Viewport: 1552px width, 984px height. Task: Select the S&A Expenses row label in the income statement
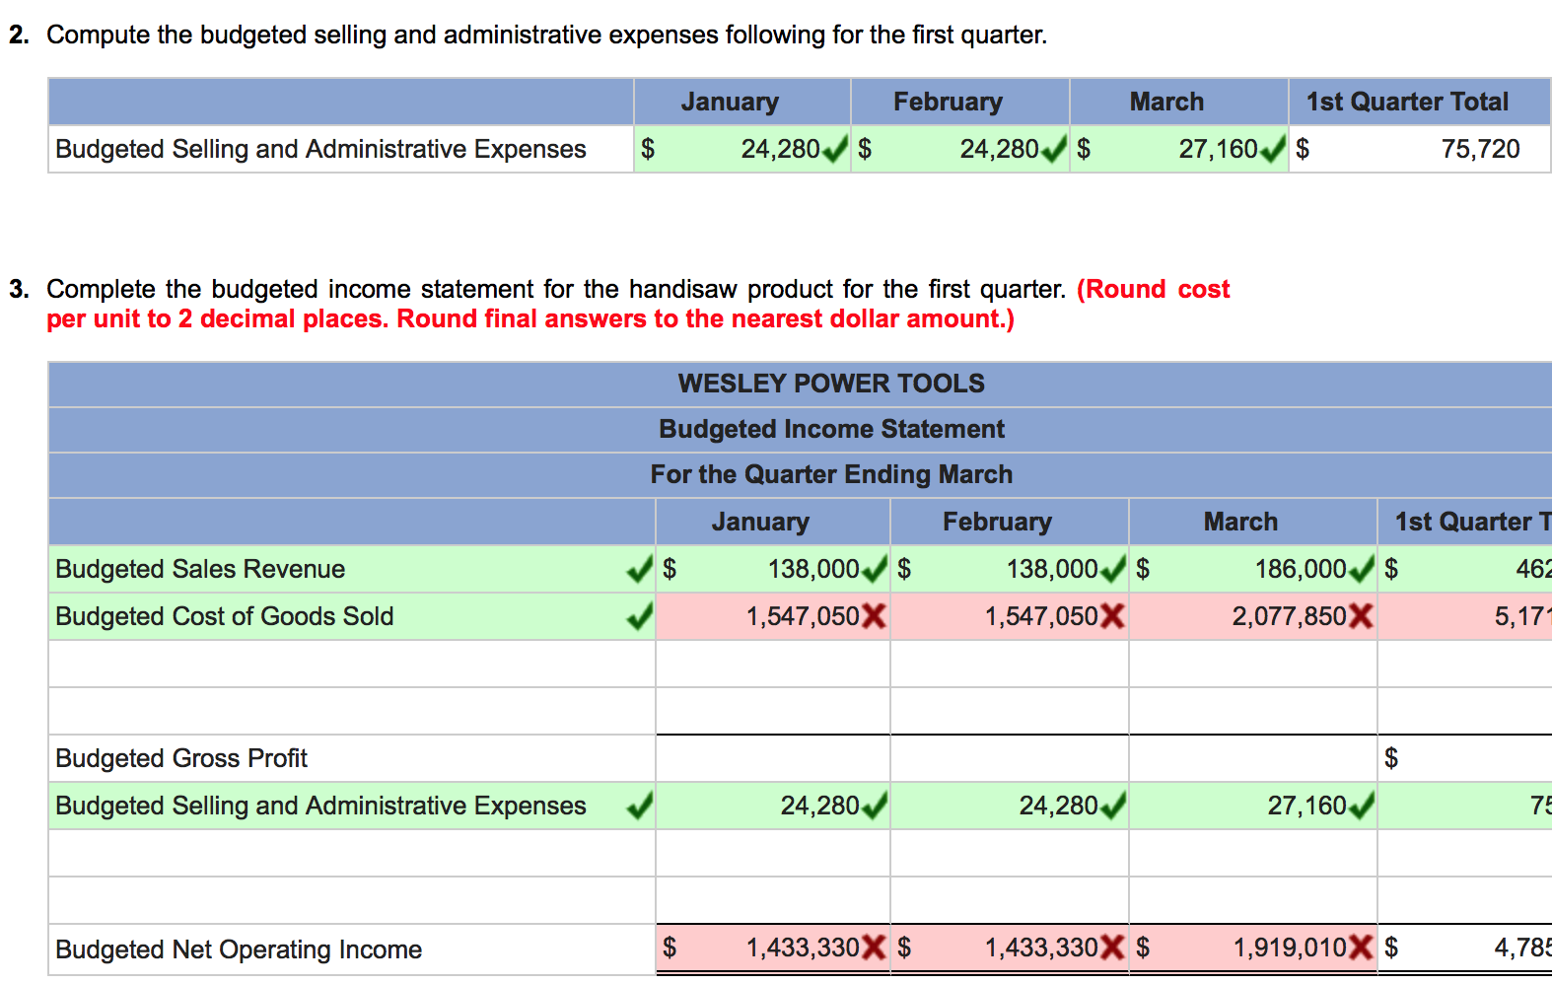point(320,806)
